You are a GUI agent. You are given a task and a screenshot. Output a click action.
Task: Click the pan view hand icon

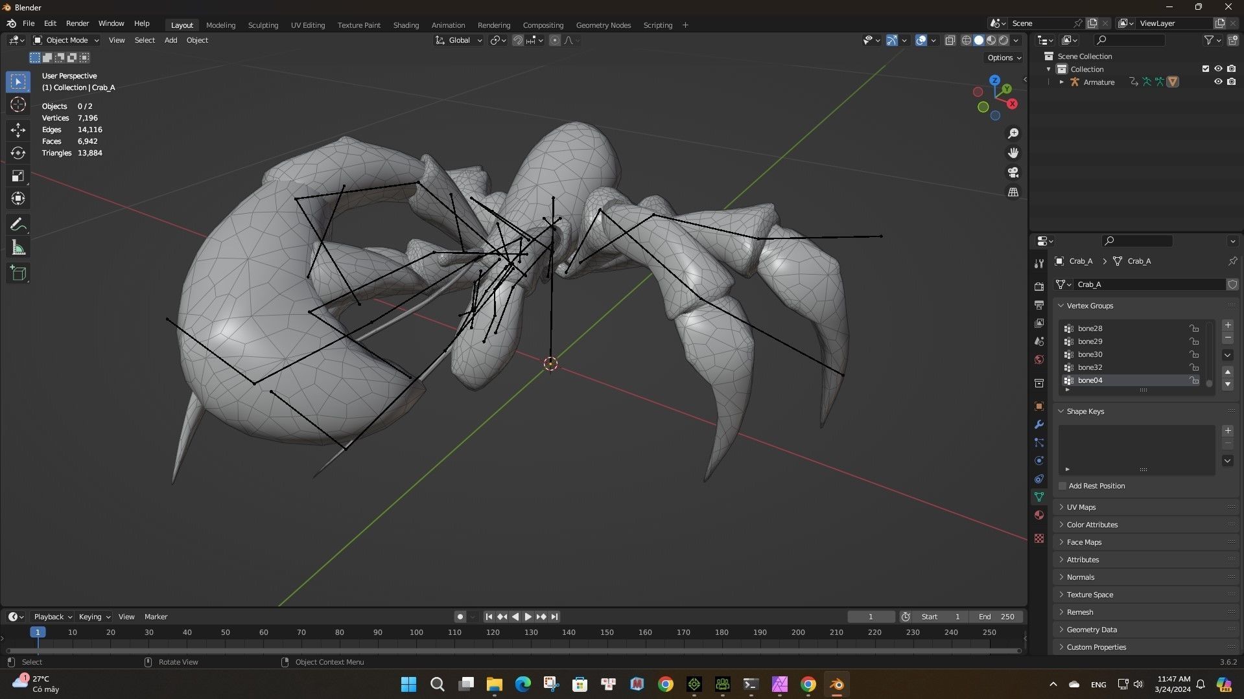[x=1013, y=153]
